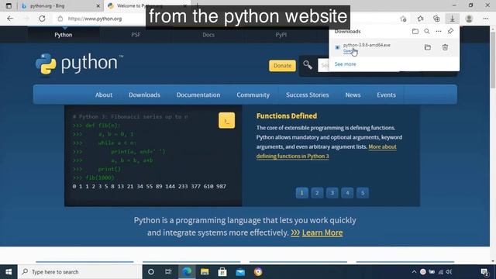Image resolution: width=496 pixels, height=279 pixels.
Task: Open the News menu
Action: click(353, 95)
